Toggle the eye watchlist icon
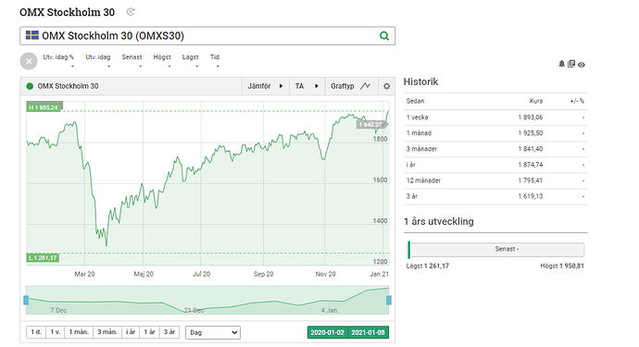The width and height of the screenshot is (639, 347). click(x=582, y=65)
